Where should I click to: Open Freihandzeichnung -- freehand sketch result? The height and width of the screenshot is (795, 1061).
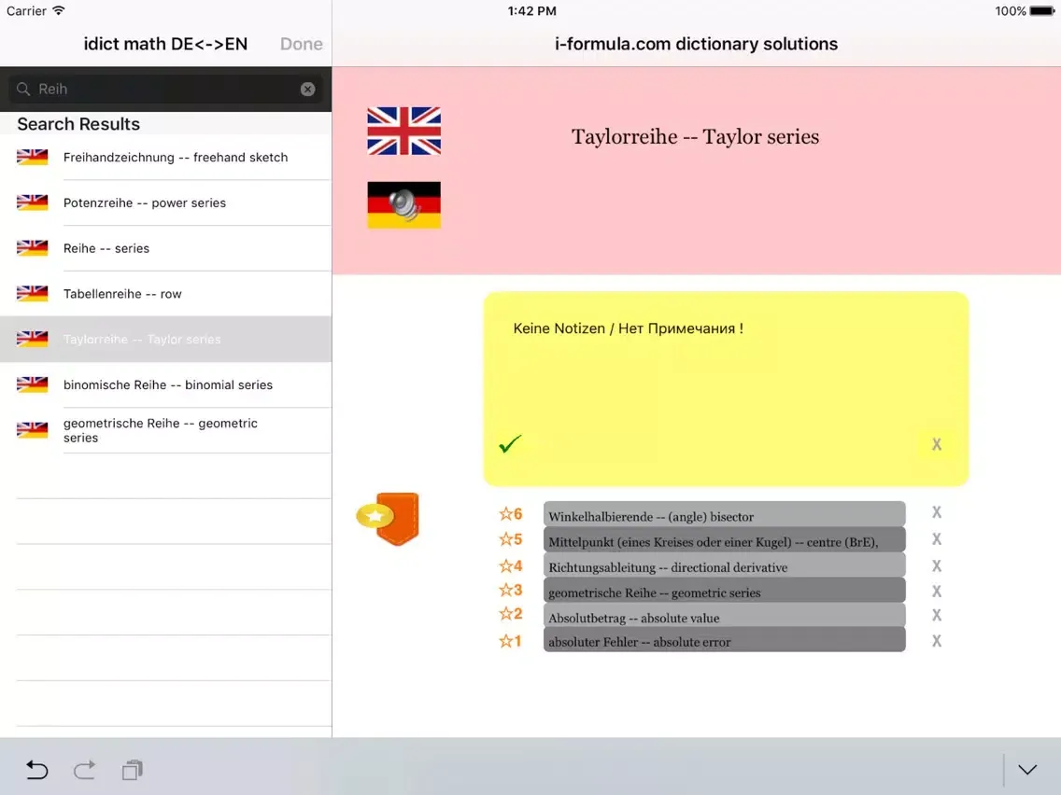pyautogui.click(x=166, y=158)
